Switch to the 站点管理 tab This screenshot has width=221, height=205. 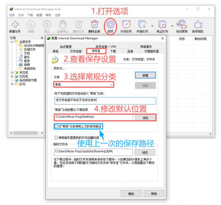66,47
